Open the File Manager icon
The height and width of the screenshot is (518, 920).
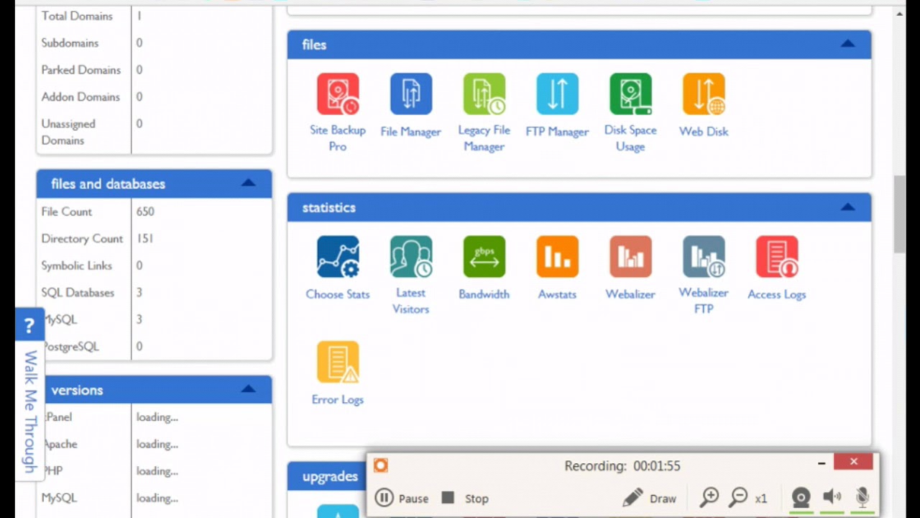coord(411,94)
